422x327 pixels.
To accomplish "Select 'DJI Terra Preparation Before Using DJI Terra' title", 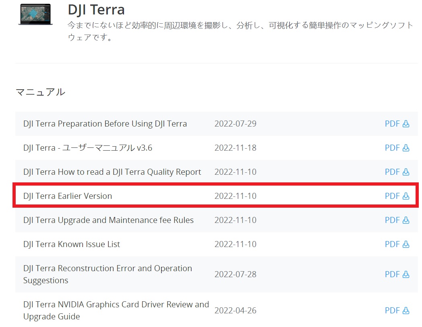I will [105, 124].
